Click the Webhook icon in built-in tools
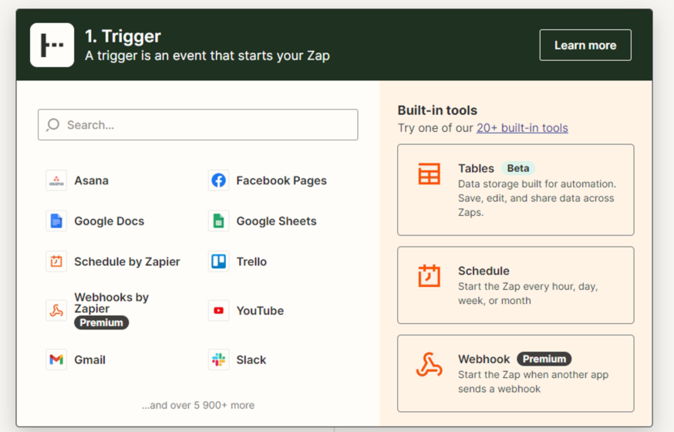Image resolution: width=674 pixels, height=432 pixels. [429, 365]
